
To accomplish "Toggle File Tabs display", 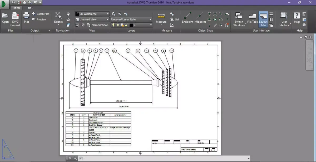I will 252,18.
